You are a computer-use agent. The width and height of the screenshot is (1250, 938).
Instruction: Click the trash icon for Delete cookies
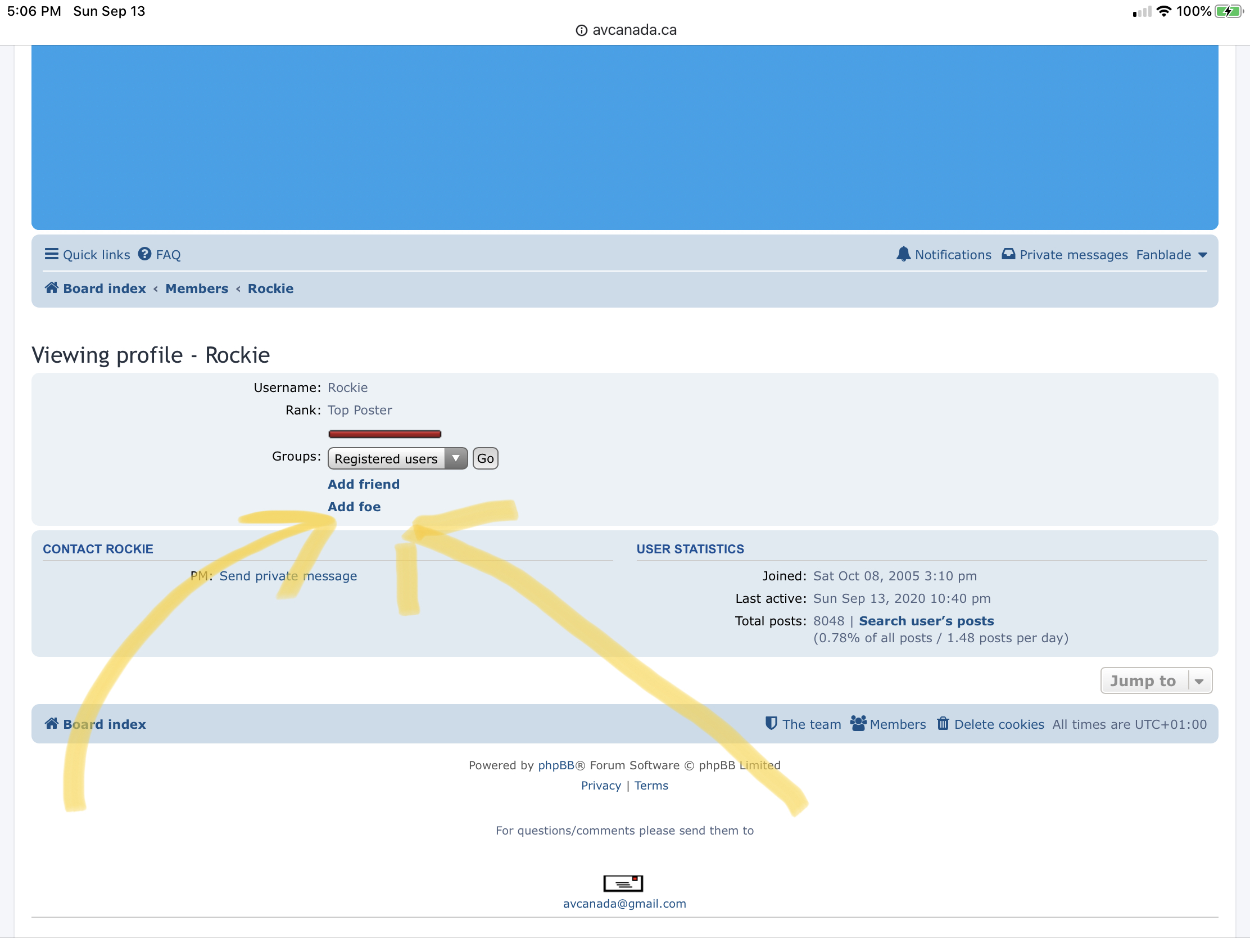pos(943,723)
